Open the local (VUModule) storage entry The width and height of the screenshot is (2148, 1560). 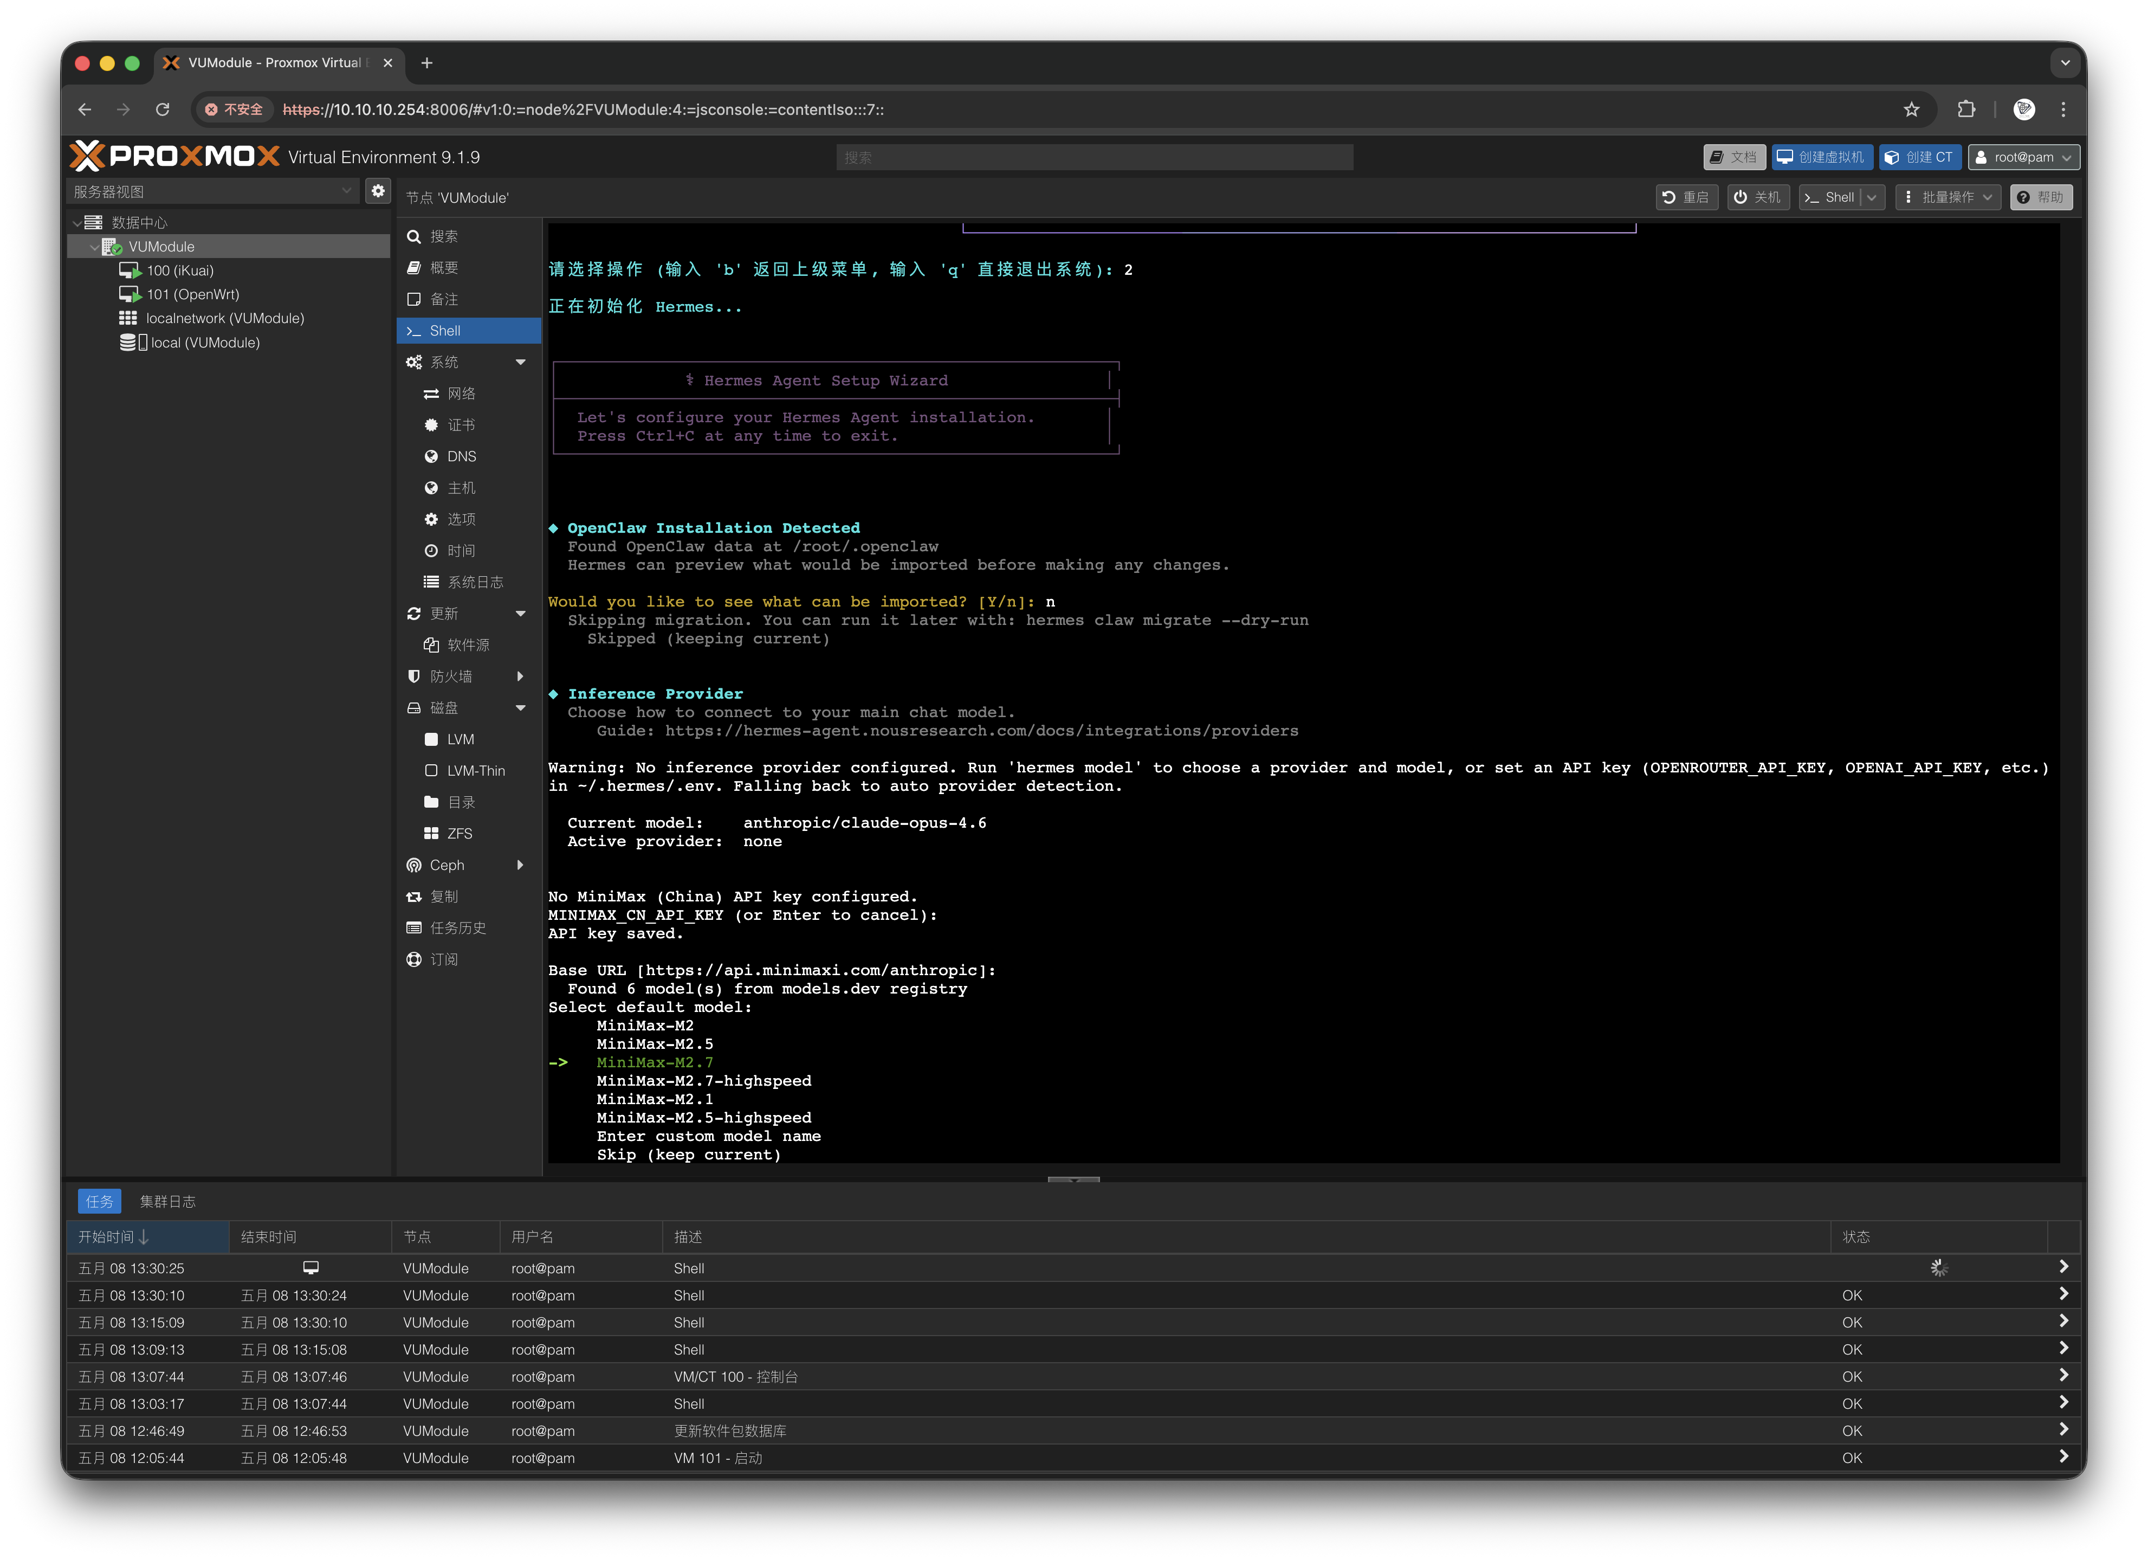(x=205, y=343)
